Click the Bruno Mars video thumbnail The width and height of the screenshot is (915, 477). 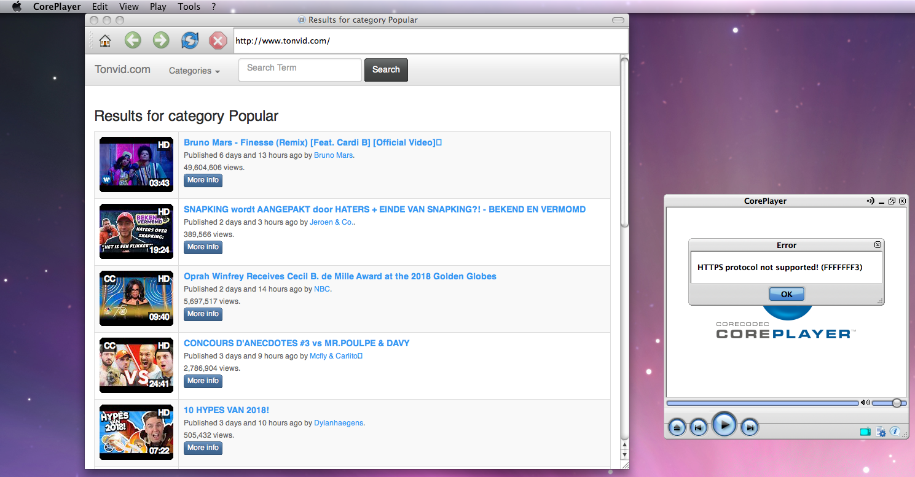[x=136, y=165]
